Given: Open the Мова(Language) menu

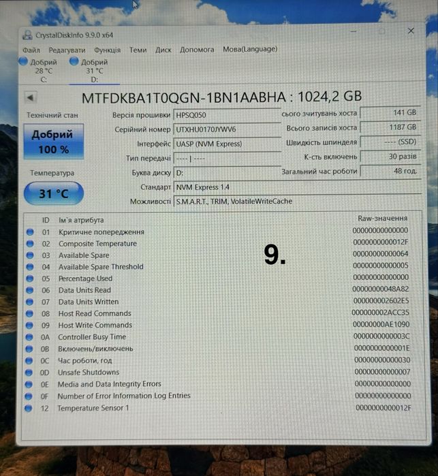Looking at the screenshot, I should click(x=250, y=49).
